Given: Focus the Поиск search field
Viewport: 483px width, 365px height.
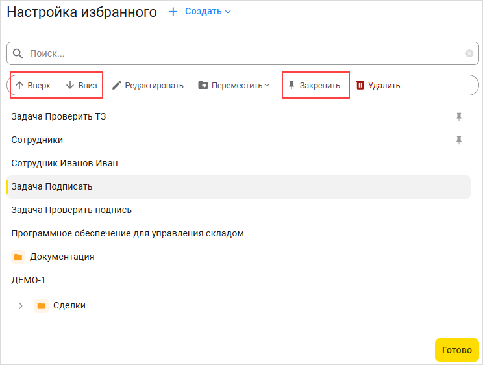Looking at the screenshot, I should click(242, 53).
